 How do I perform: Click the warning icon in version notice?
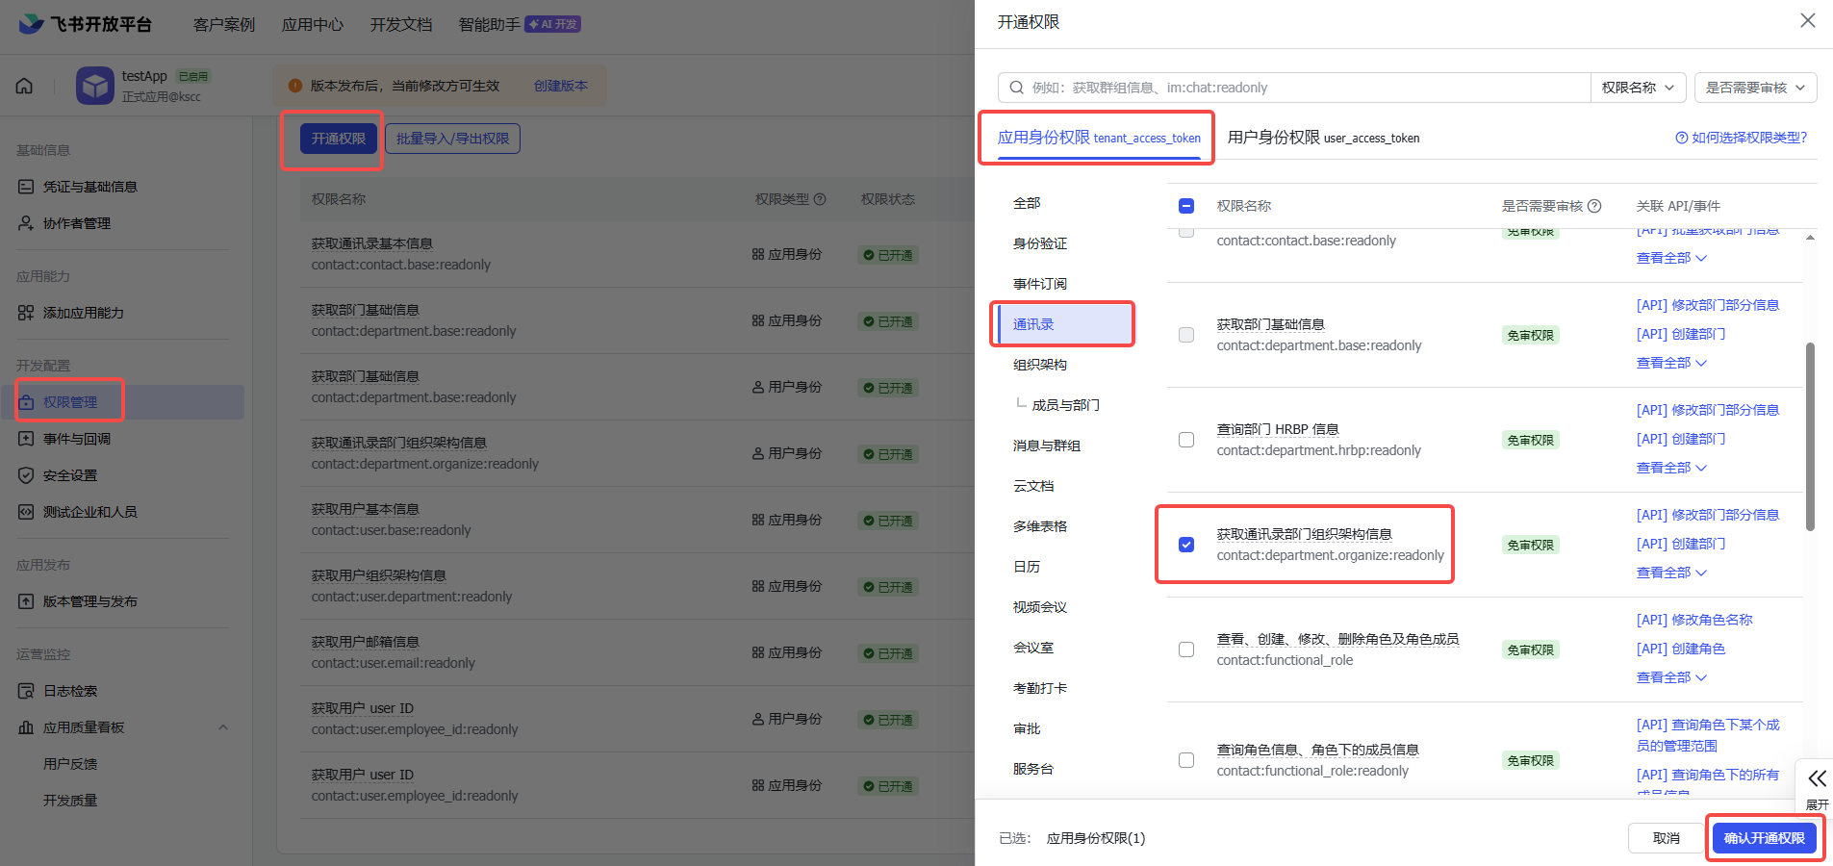[x=295, y=86]
